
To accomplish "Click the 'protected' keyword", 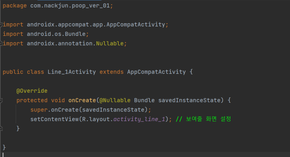I will [32, 100].
